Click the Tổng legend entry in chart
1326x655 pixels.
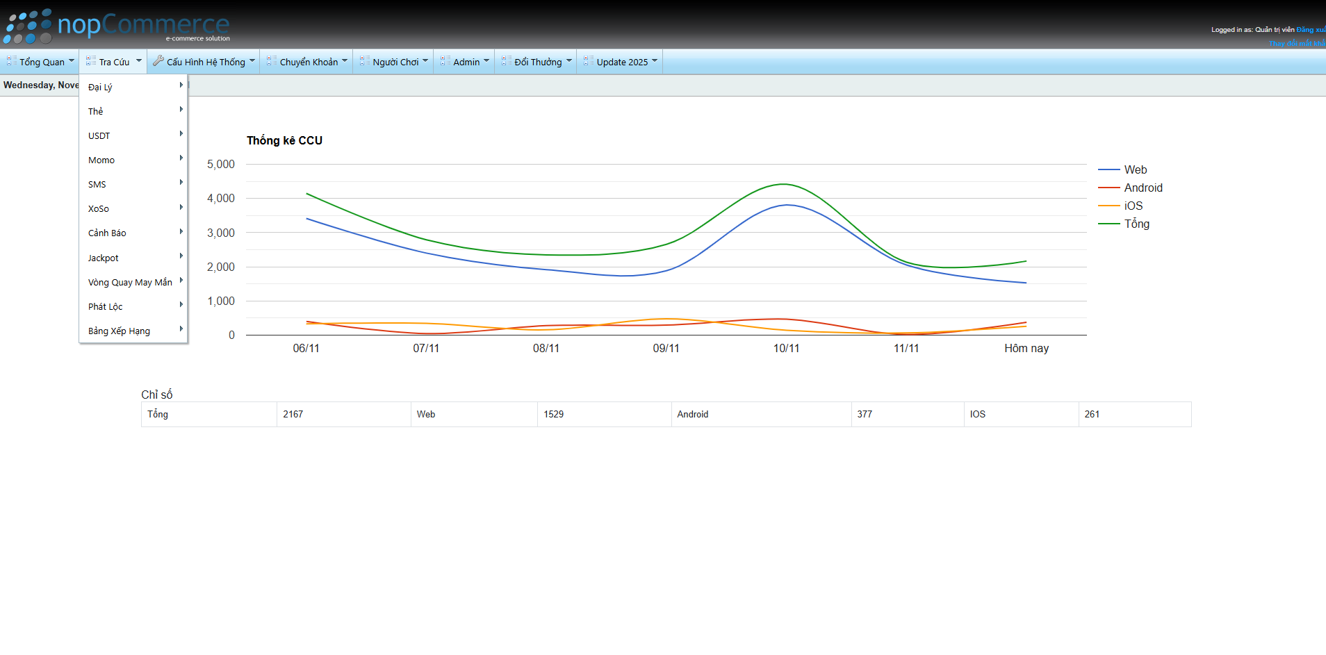(1136, 224)
